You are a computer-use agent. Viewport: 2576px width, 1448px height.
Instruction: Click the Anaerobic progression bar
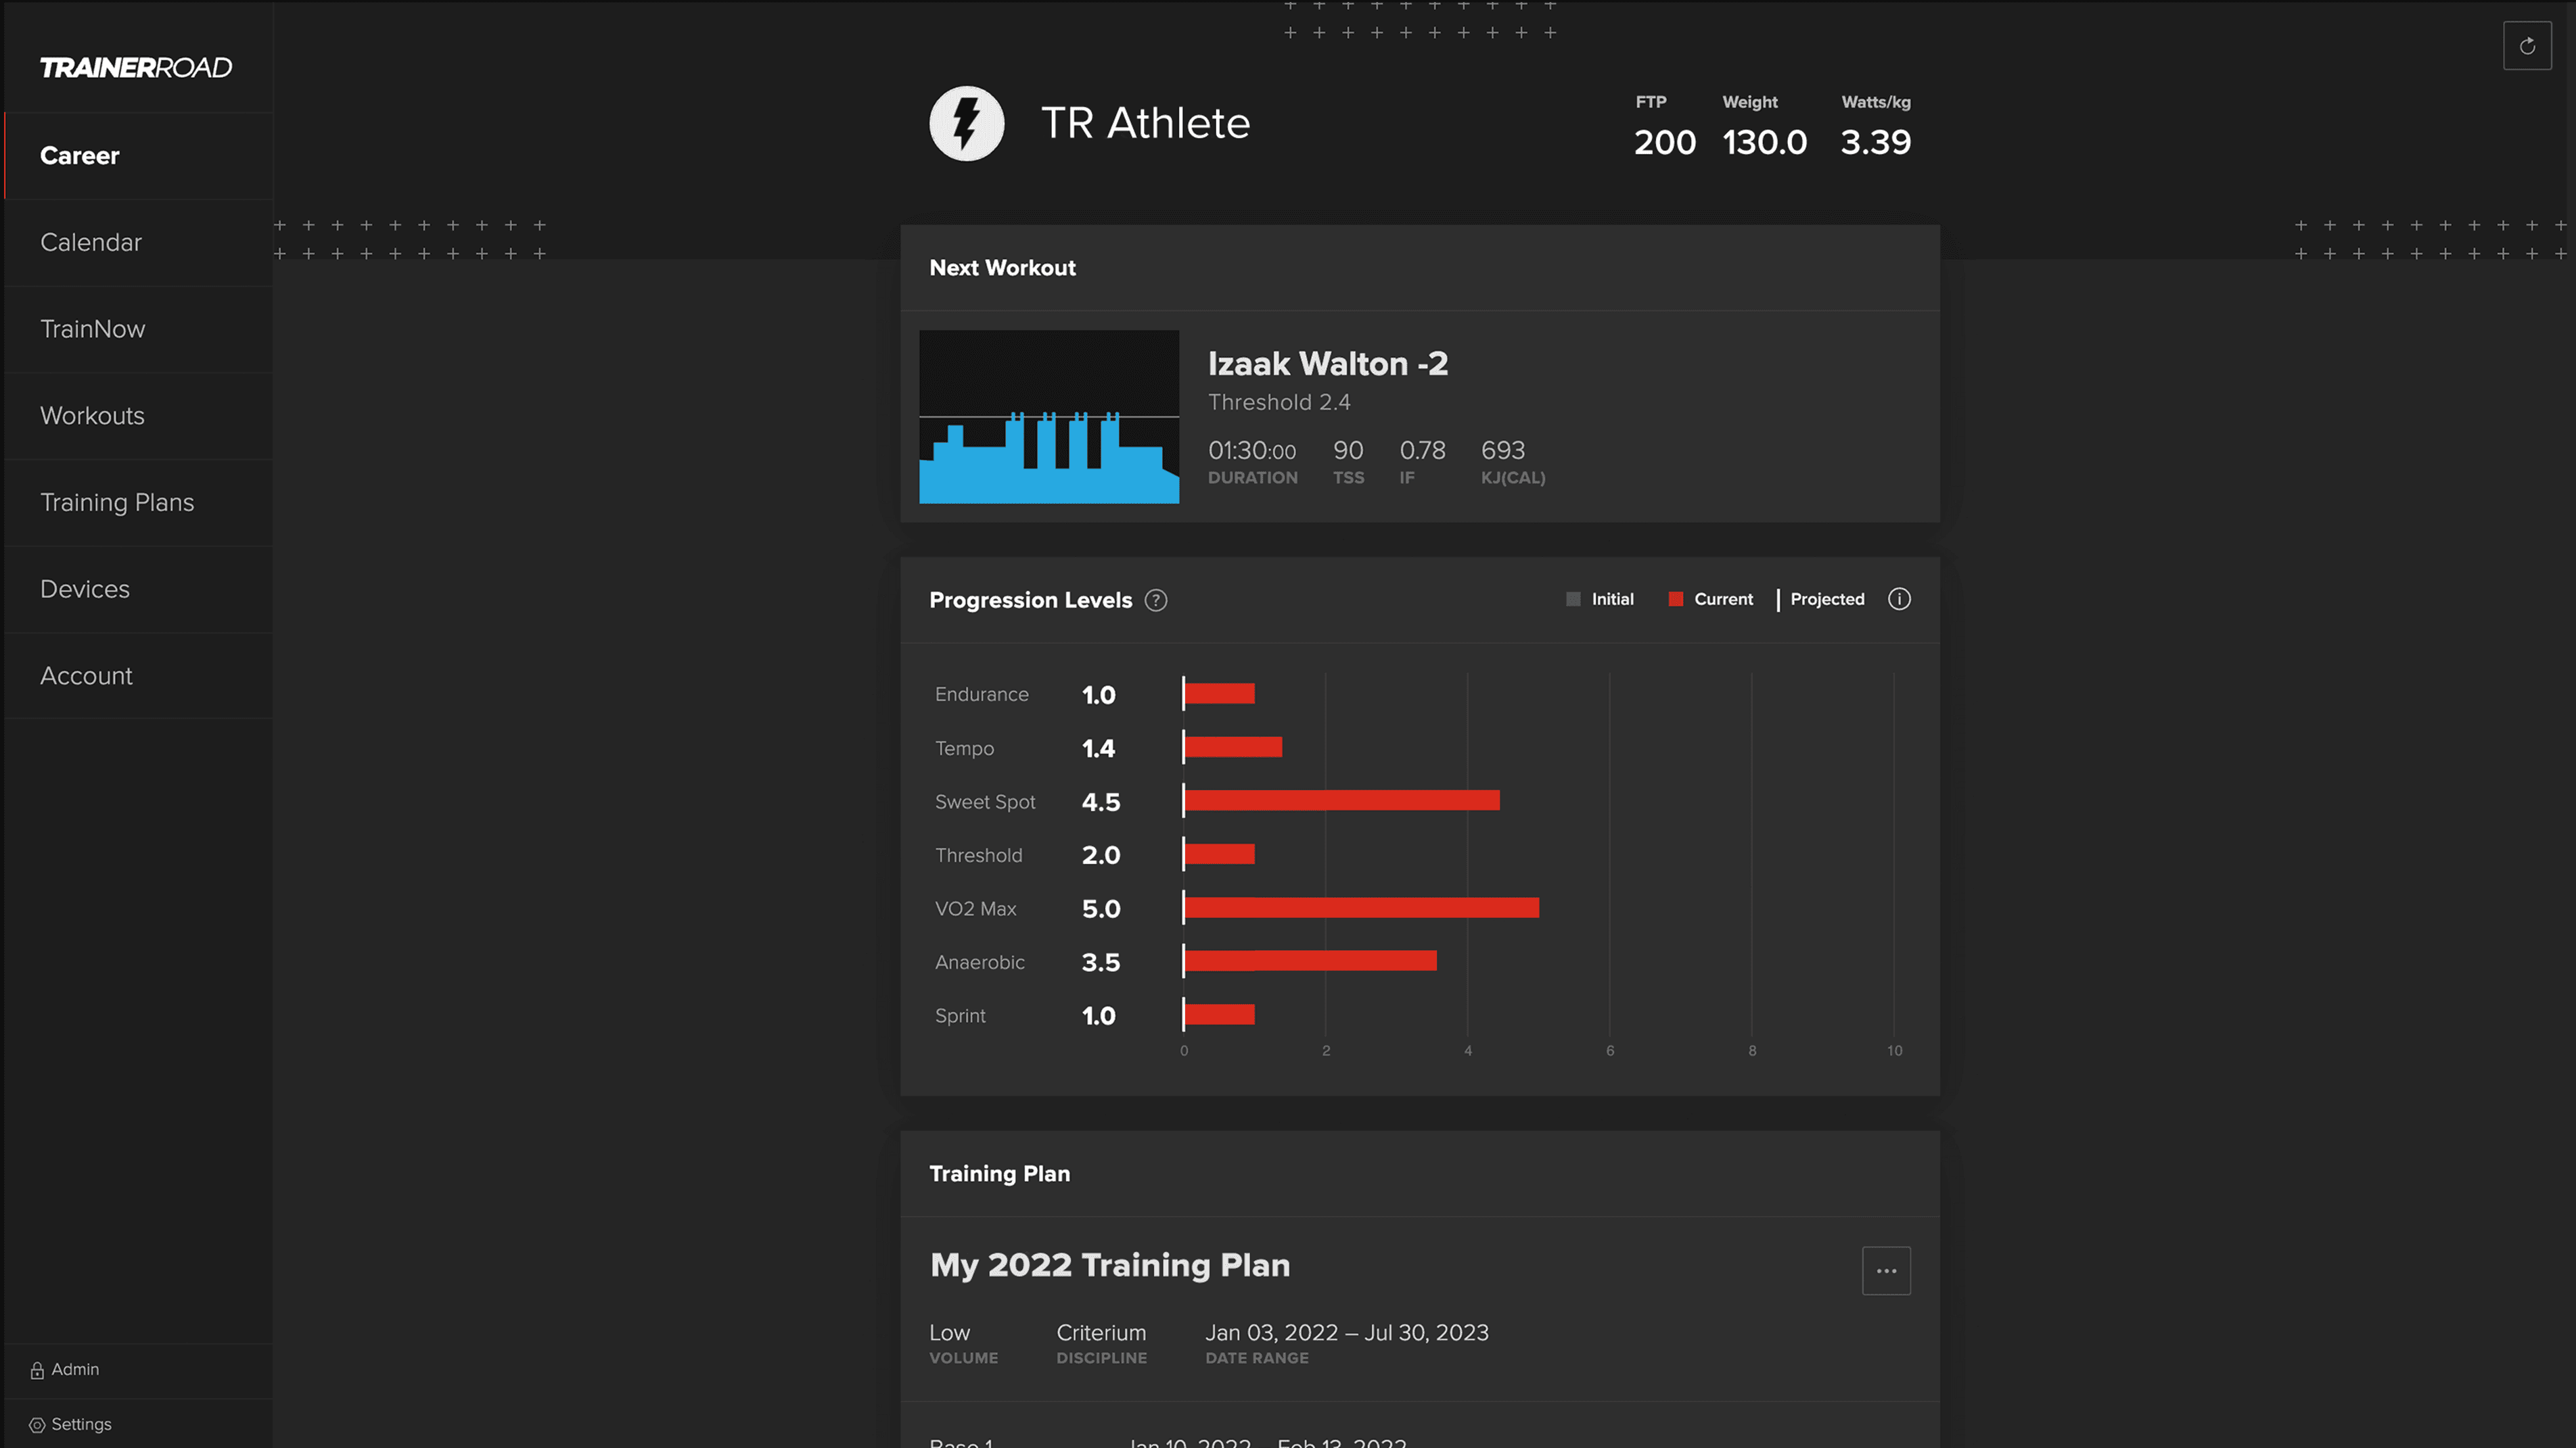pyautogui.click(x=1310, y=961)
